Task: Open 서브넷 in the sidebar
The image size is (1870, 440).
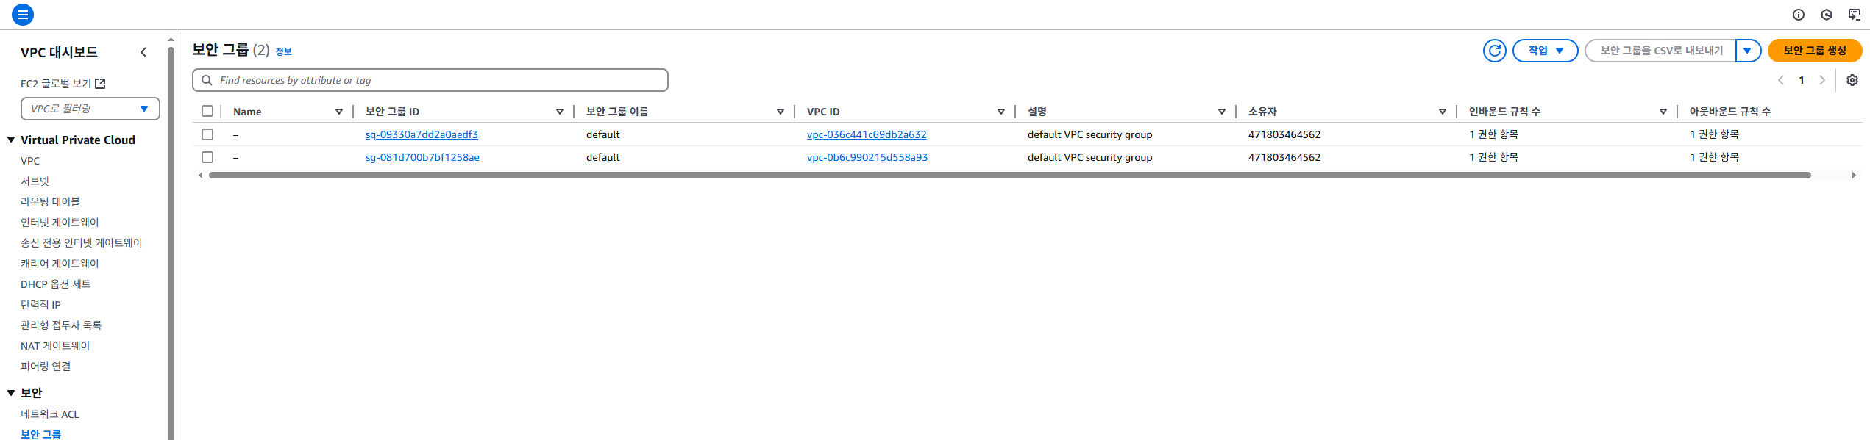Action: pos(35,181)
